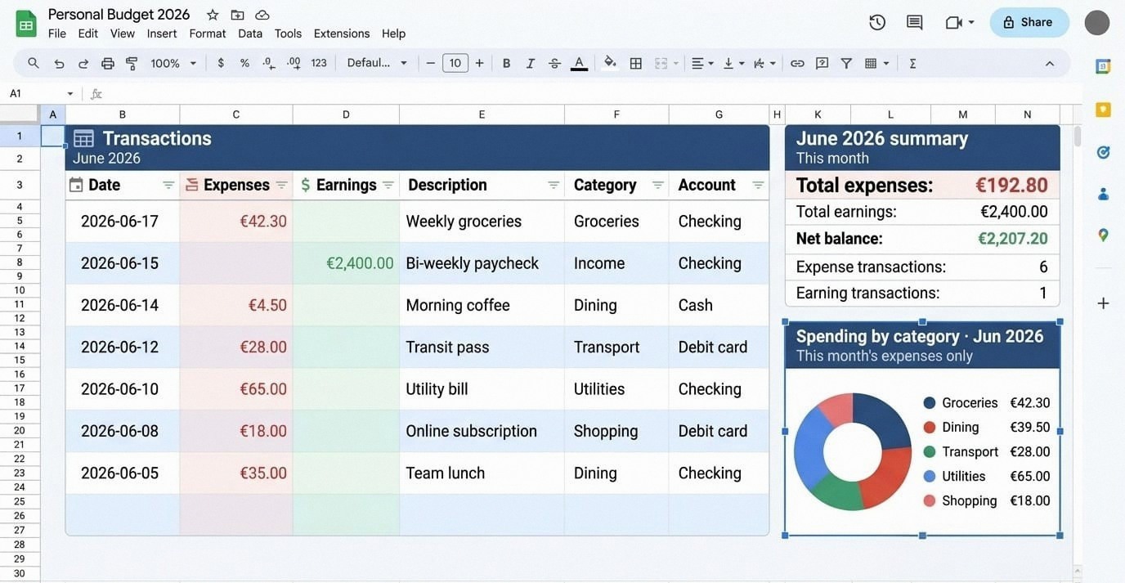This screenshot has width=1125, height=583.
Task: Open the View menu
Action: pyautogui.click(x=123, y=34)
